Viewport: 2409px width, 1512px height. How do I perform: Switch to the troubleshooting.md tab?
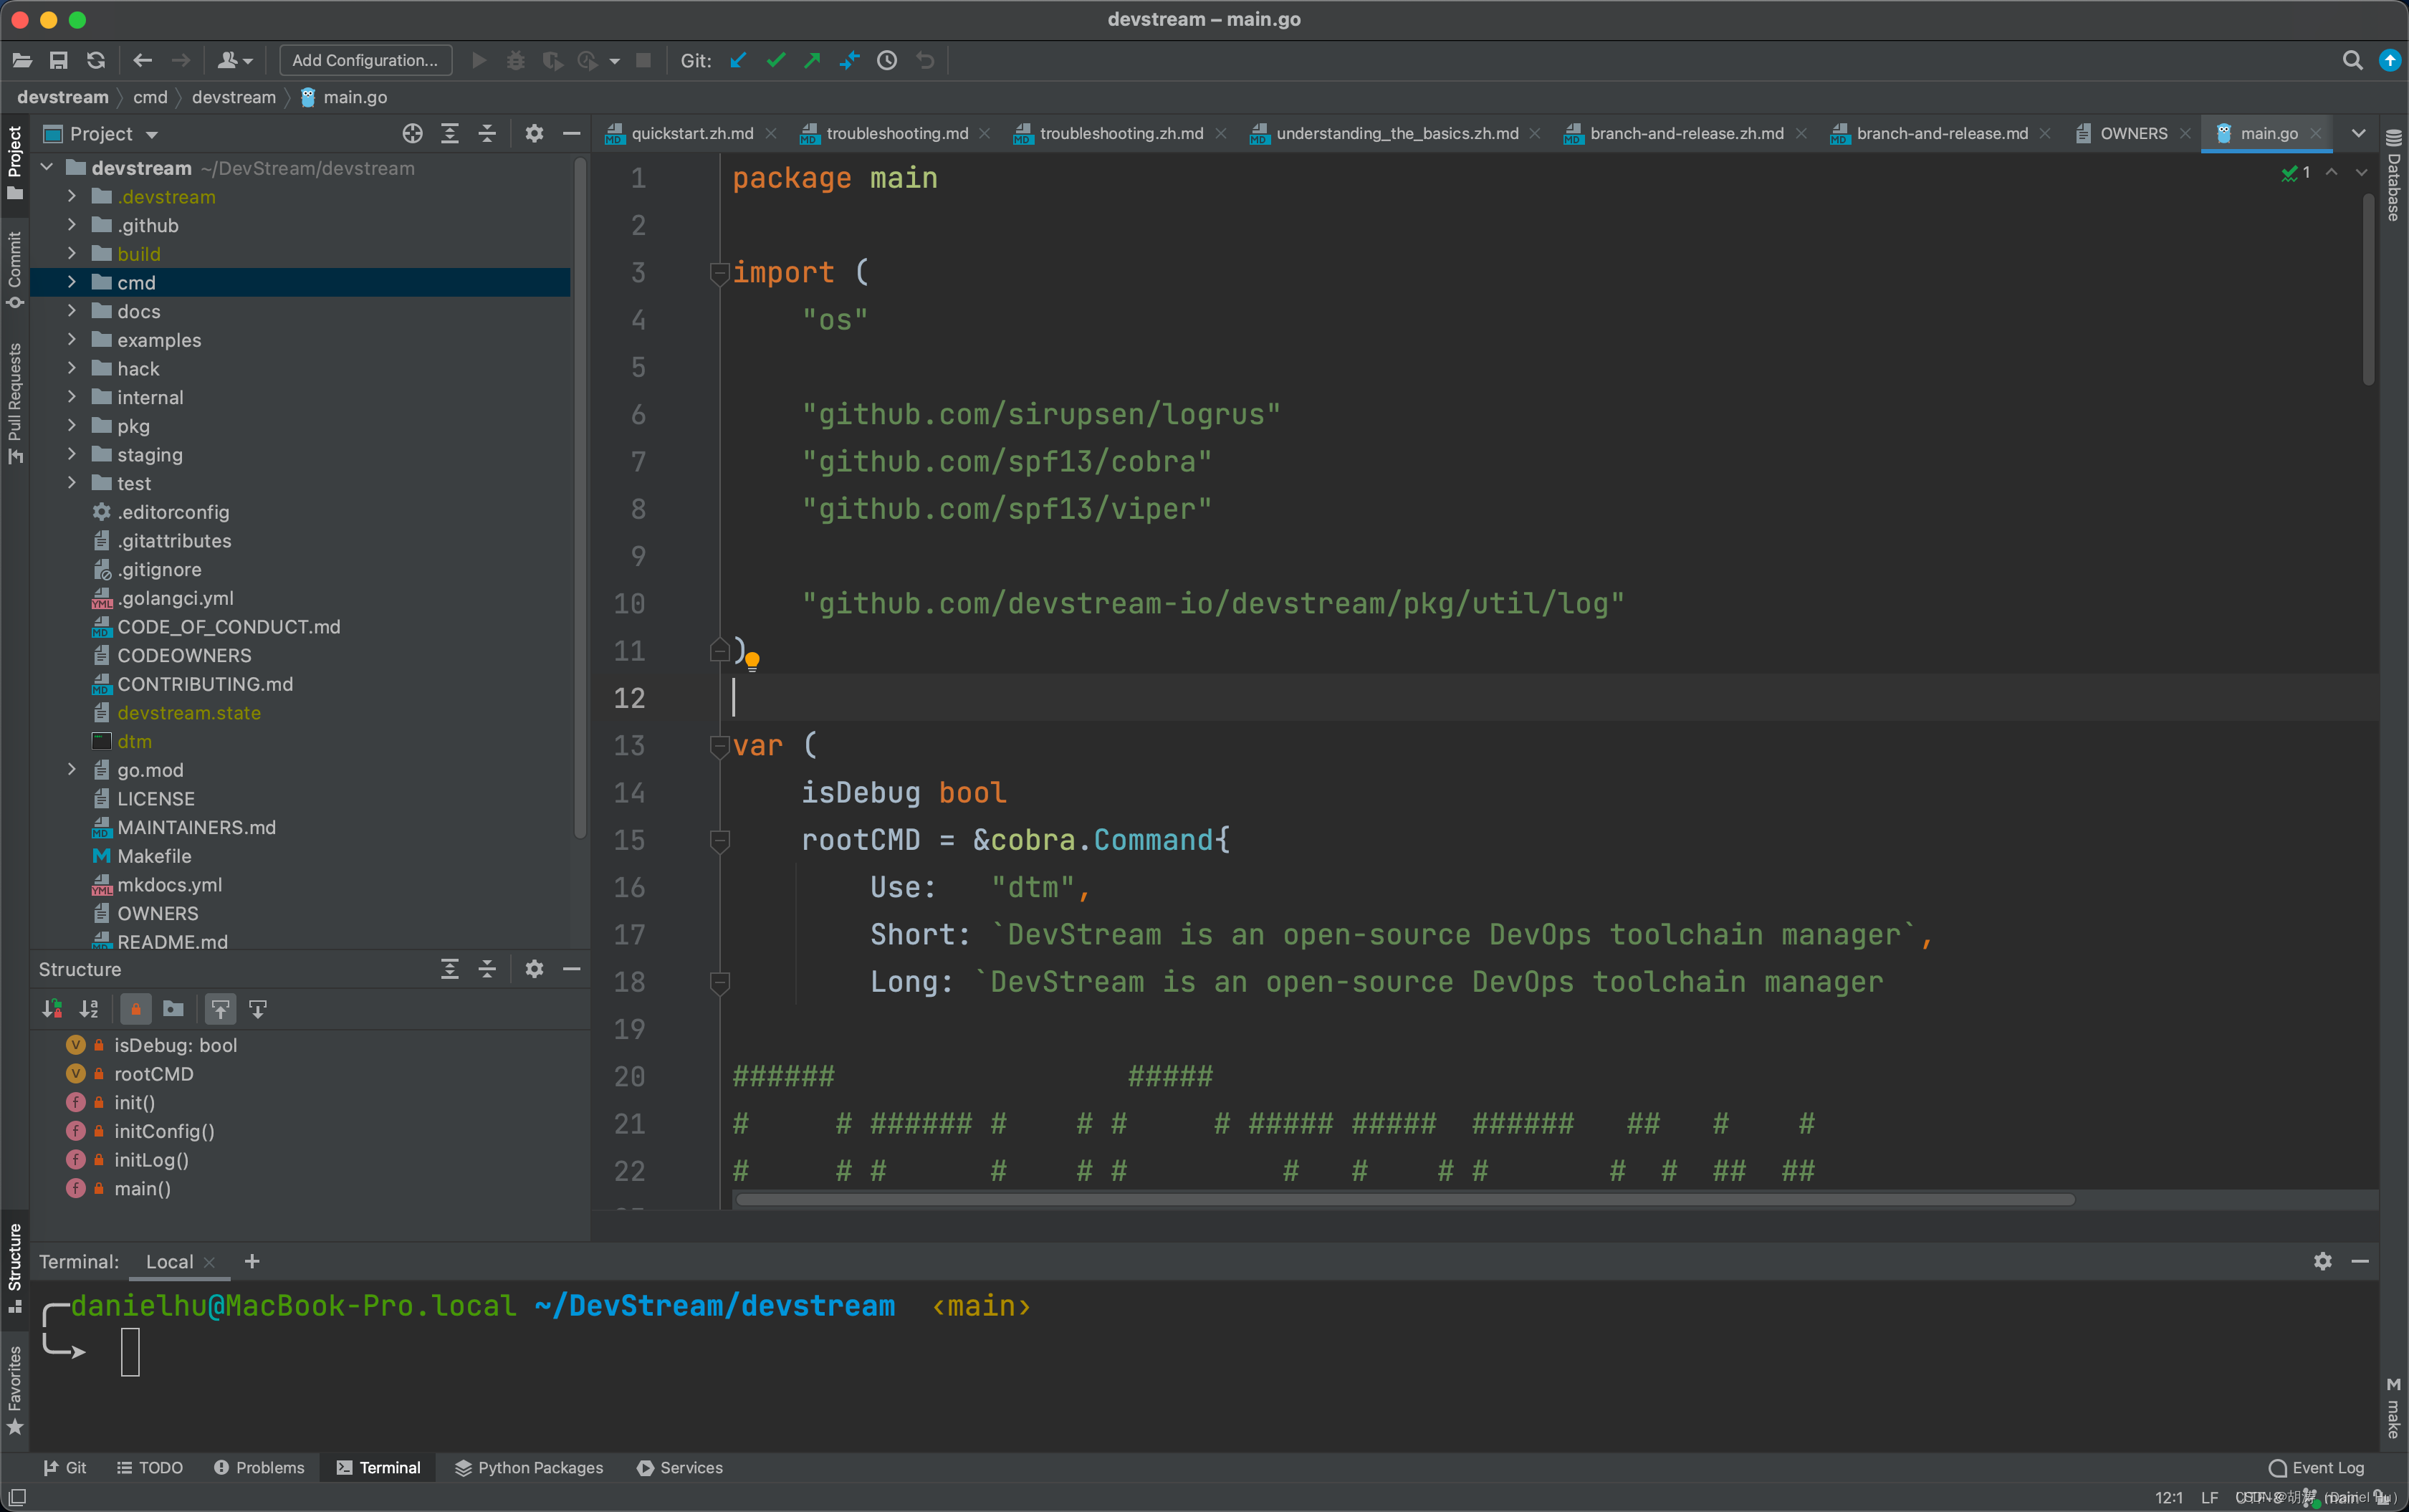897,133
